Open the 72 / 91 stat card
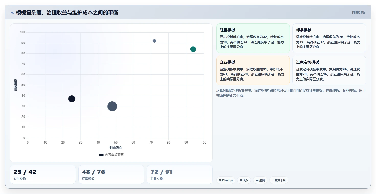This screenshot has height=194, width=376. 180,174
